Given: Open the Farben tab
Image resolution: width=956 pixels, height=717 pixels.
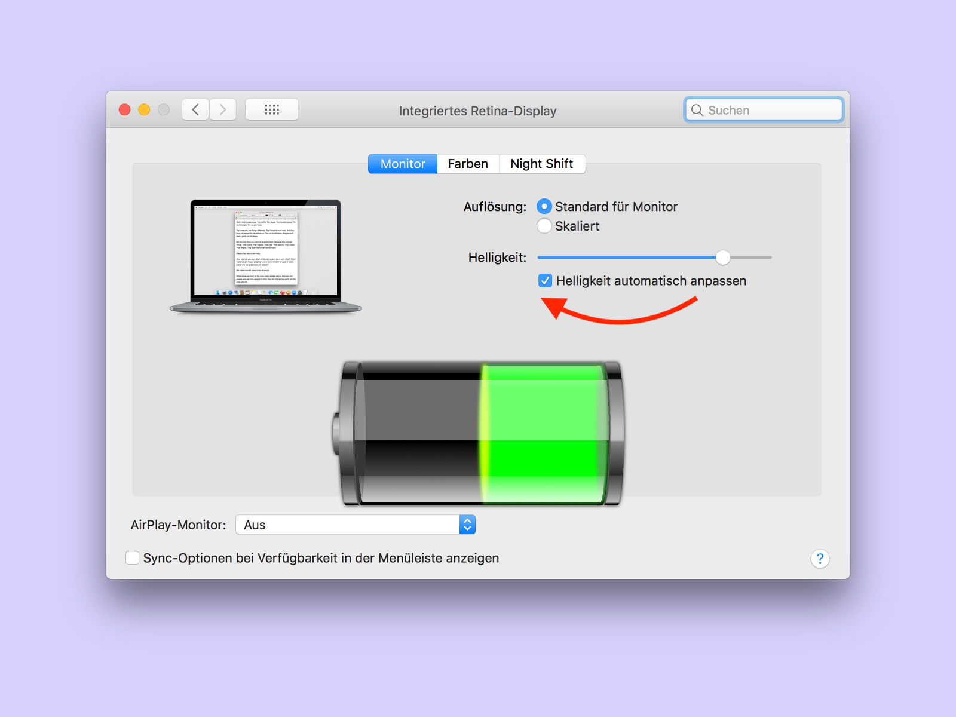Looking at the screenshot, I should tap(468, 164).
